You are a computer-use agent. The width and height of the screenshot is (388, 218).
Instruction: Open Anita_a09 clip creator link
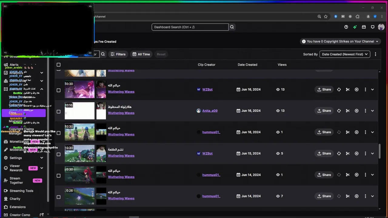pyautogui.click(x=210, y=111)
